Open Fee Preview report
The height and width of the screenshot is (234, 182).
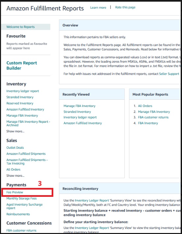point(14,192)
